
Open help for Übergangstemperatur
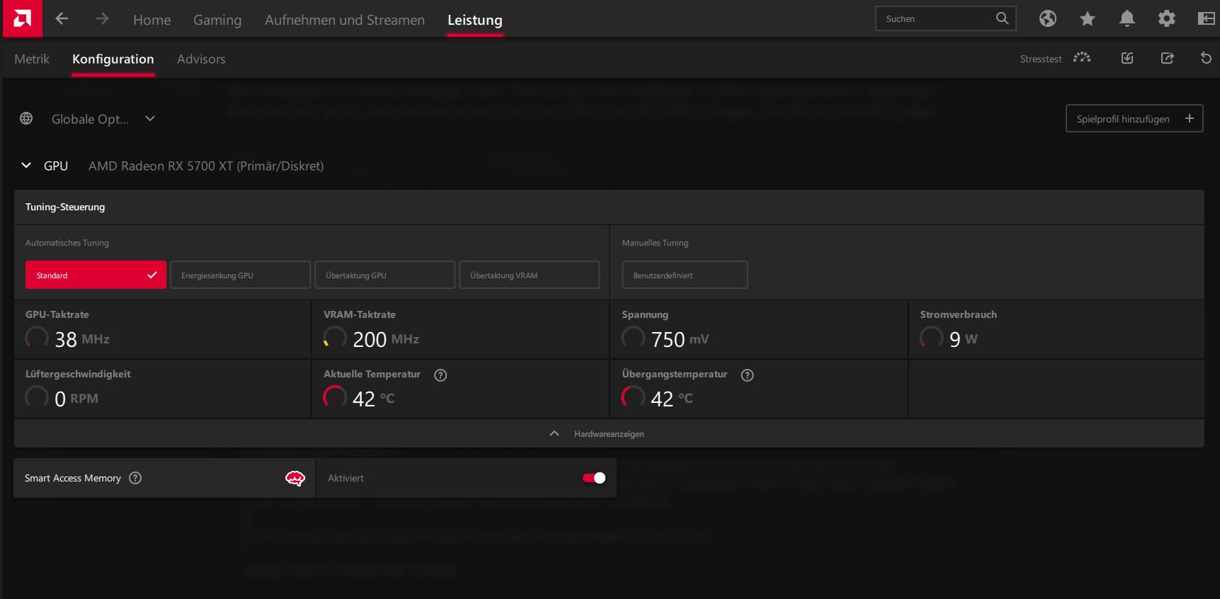click(747, 375)
